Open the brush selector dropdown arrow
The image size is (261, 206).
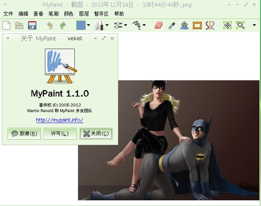click(107, 25)
